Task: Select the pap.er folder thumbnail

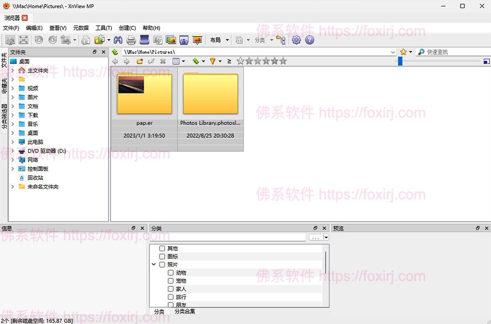Action: pos(144,93)
